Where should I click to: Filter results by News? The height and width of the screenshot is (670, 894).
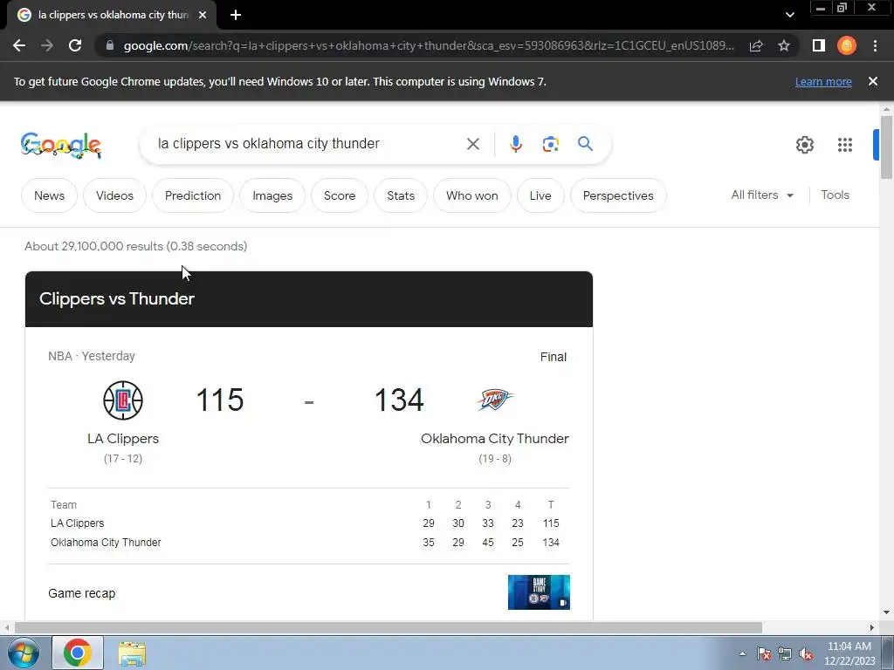pos(49,195)
